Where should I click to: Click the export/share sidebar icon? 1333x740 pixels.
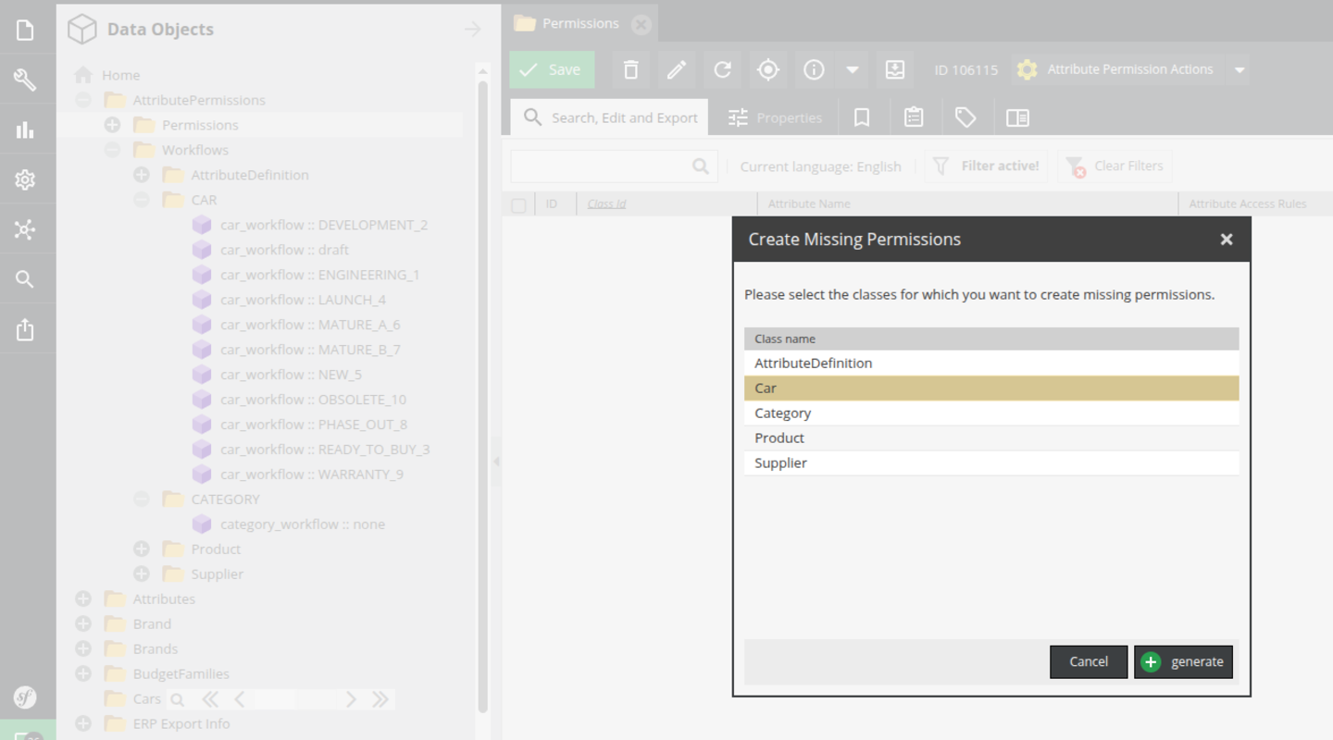25,329
